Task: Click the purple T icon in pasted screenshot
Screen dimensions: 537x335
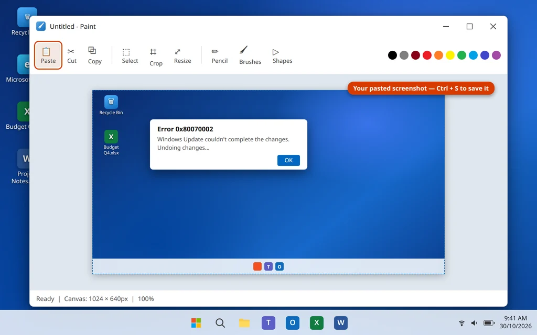Action: 268,266
